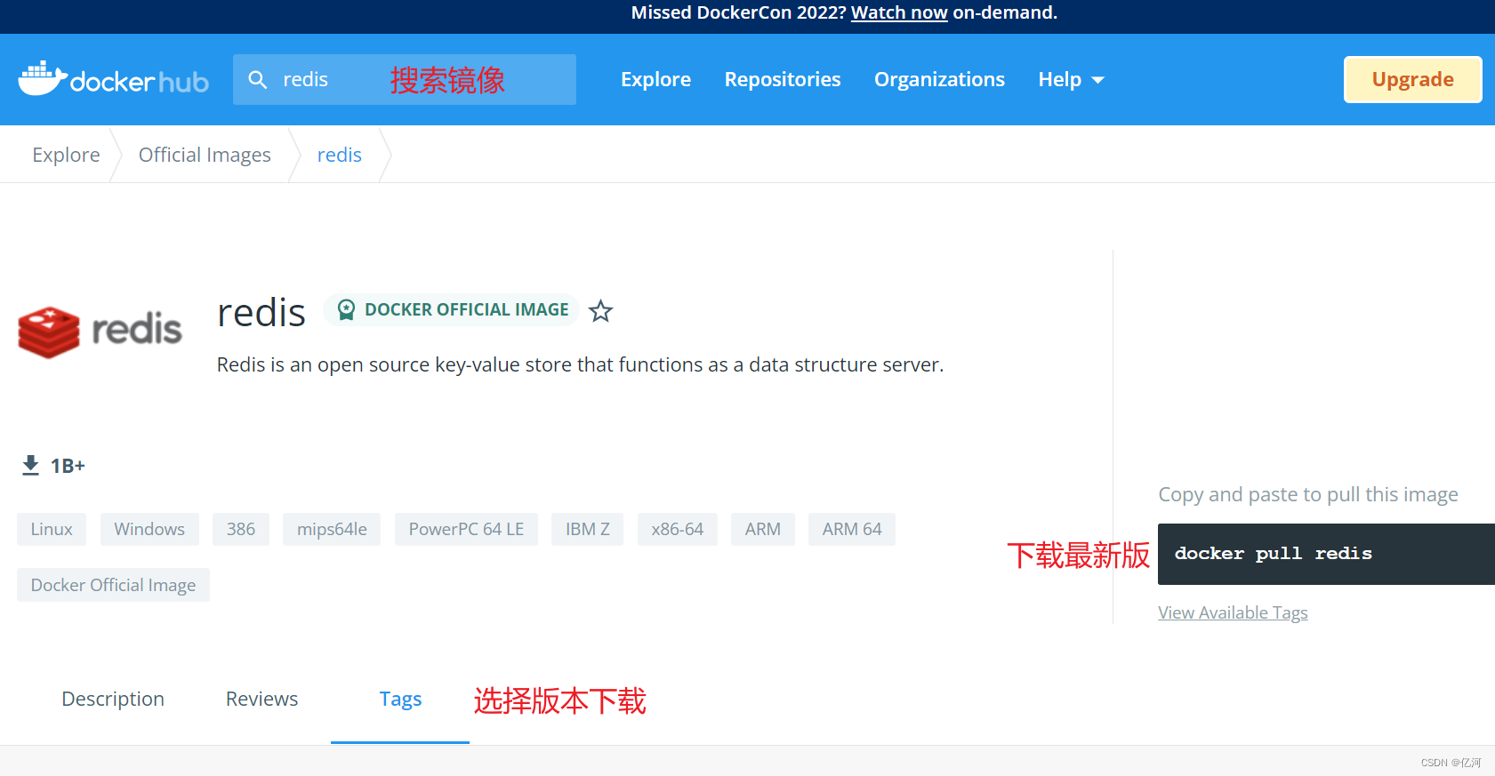The image size is (1495, 776).
Task: Click 'Copy and paste to pull this image'
Action: 1308,494
